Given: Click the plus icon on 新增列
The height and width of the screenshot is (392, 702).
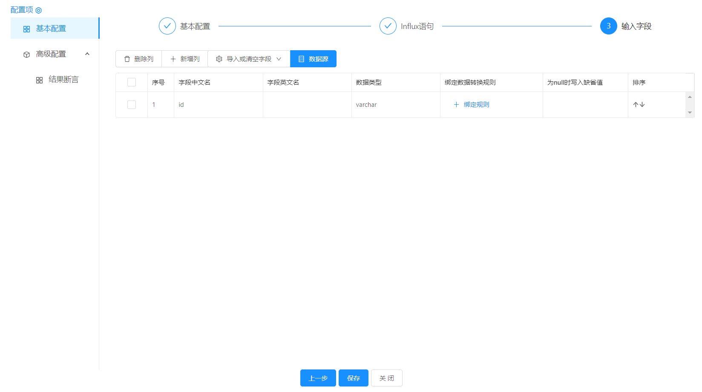Looking at the screenshot, I should point(173,59).
